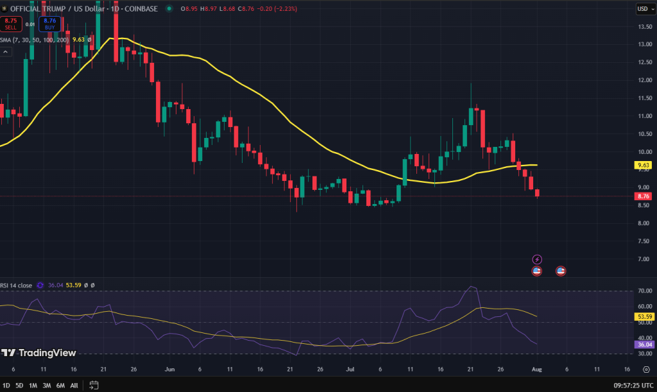Click the red 8.76 current price label
The width and height of the screenshot is (657, 392).
coord(643,196)
